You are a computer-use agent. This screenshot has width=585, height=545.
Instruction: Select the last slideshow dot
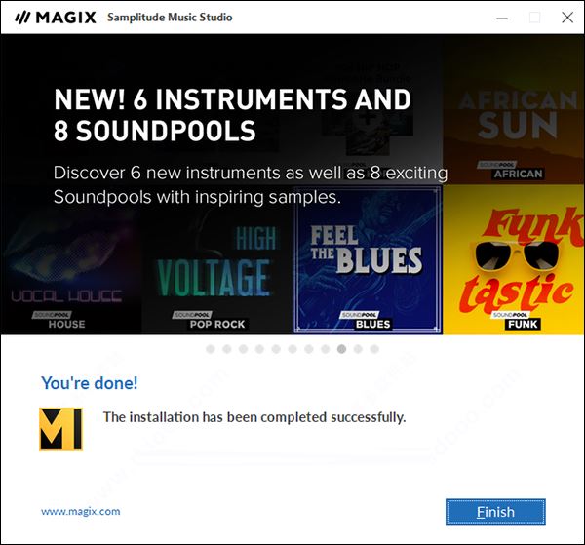point(374,349)
